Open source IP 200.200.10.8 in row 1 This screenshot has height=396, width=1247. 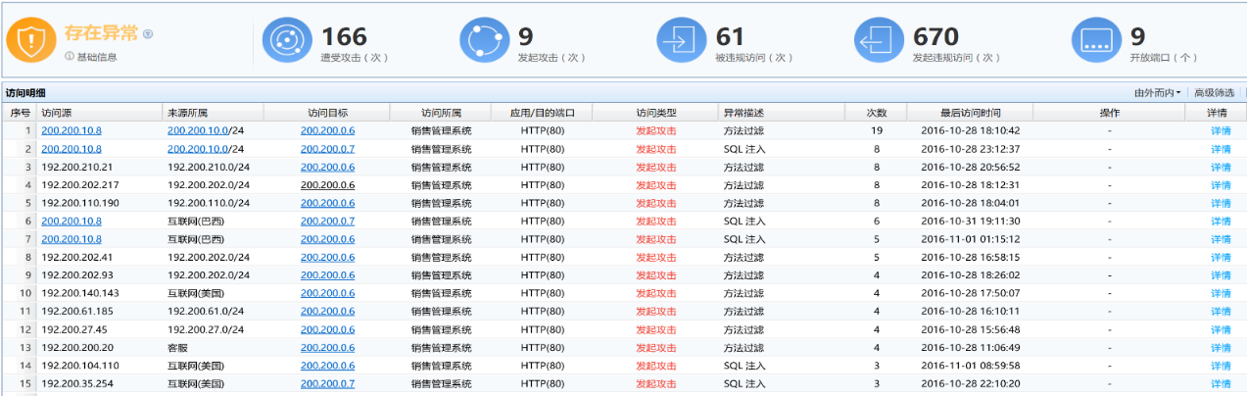point(72,130)
